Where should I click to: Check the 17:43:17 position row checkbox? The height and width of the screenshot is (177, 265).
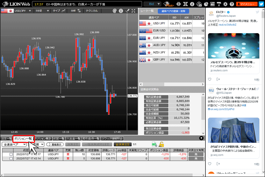coord(11,154)
